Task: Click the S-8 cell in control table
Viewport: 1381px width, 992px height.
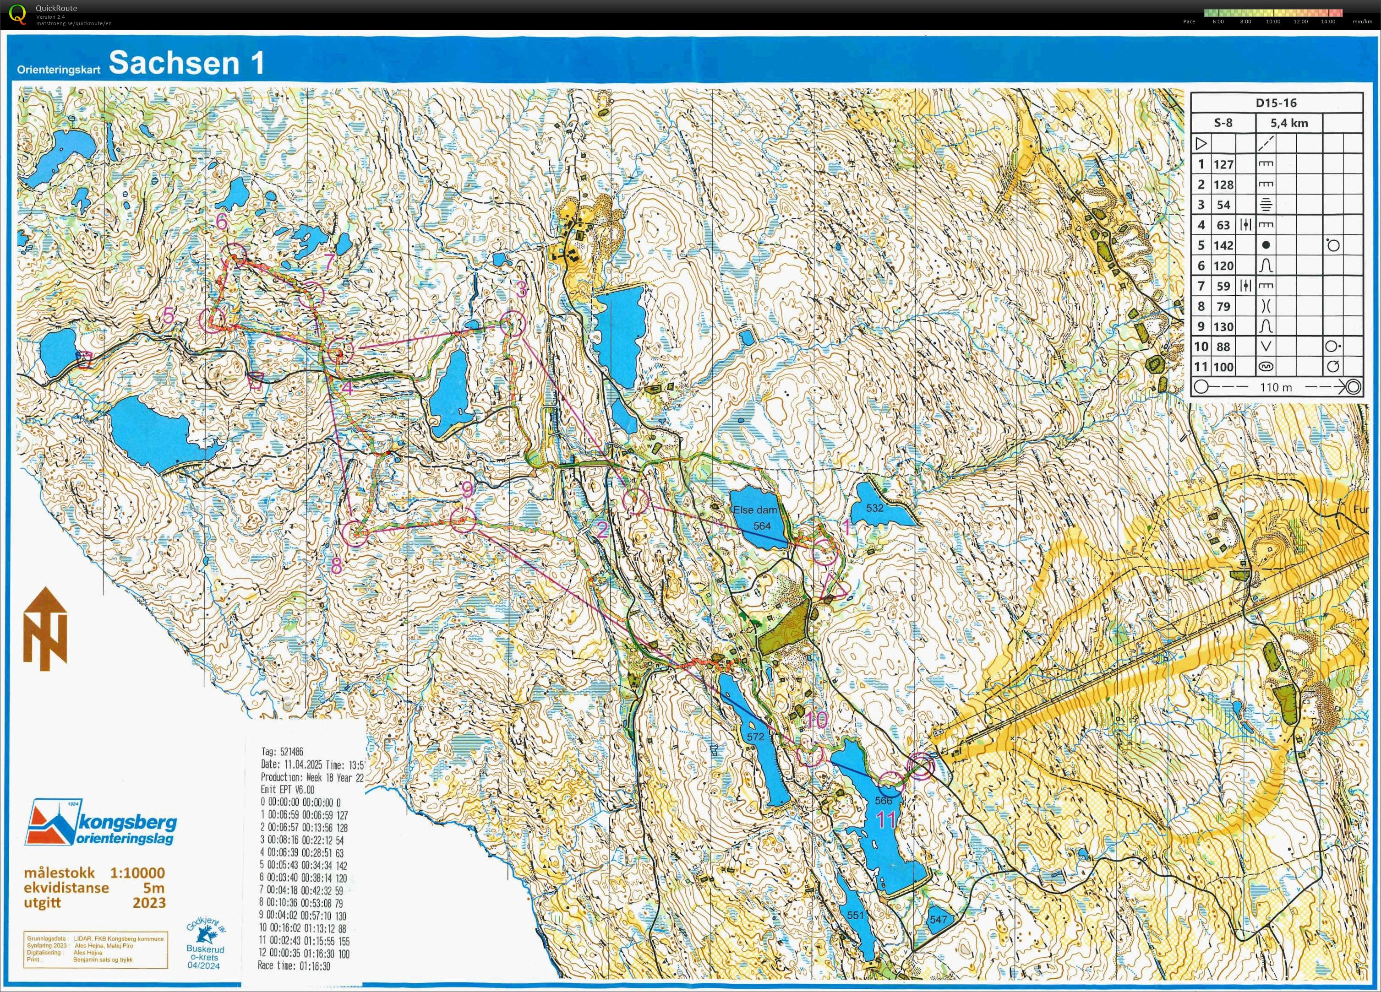Action: 1223,123
